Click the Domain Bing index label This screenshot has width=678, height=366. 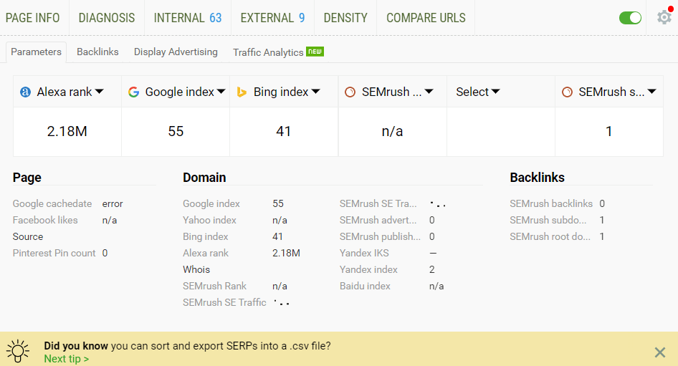pos(206,236)
